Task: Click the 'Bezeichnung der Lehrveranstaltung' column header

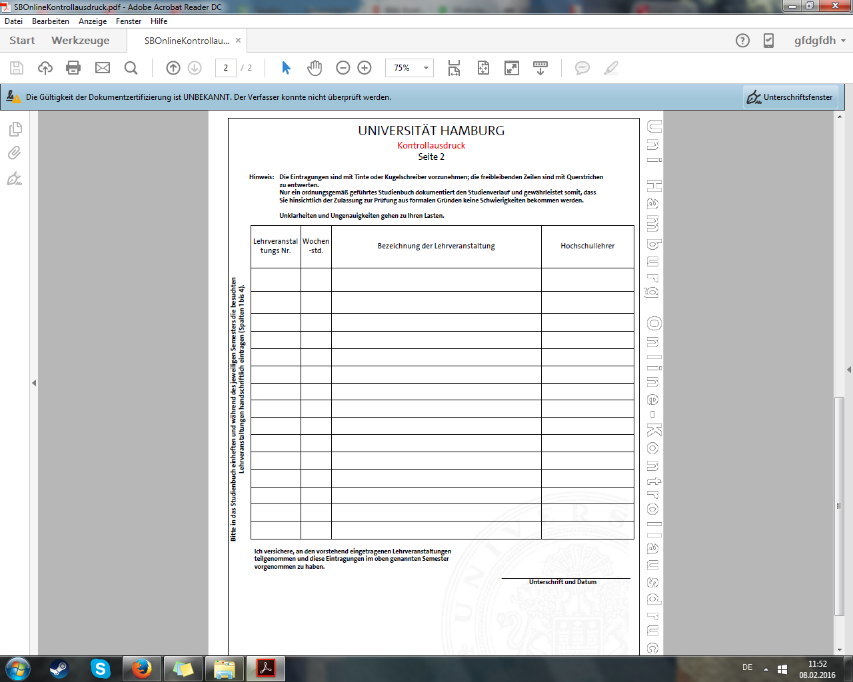Action: point(436,246)
